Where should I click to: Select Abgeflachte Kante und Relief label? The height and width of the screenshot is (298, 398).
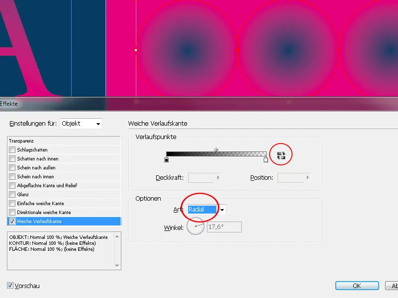(47, 185)
